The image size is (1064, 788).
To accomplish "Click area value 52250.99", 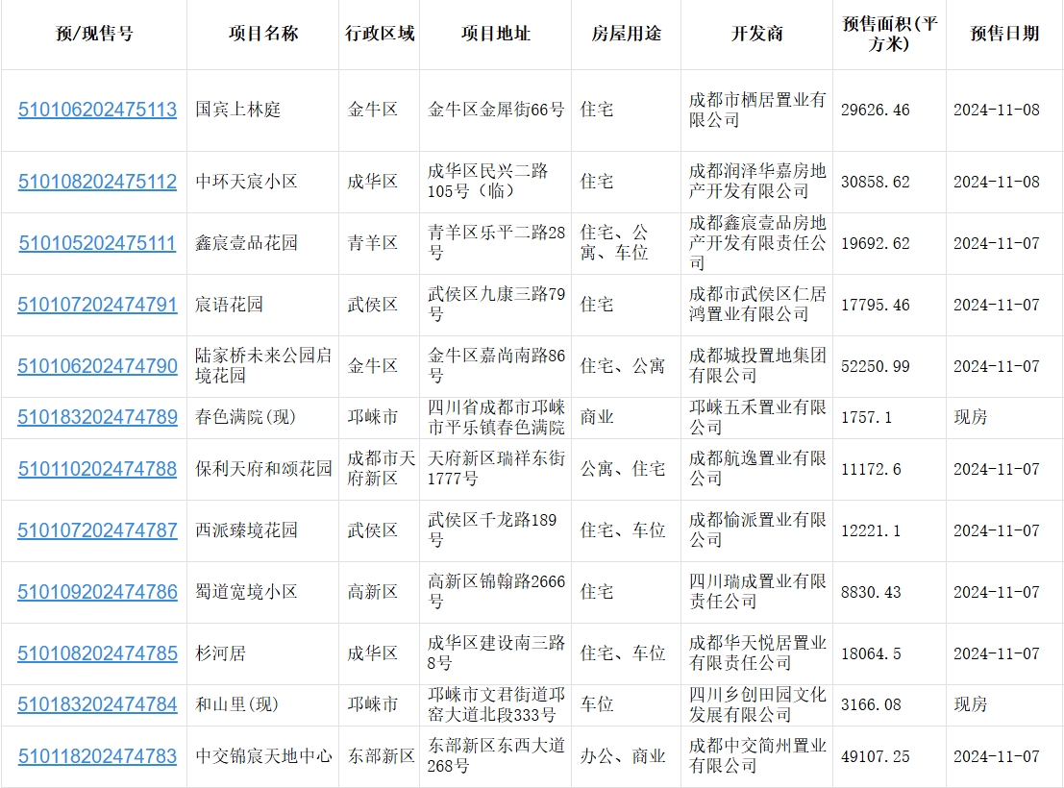I will (x=876, y=366).
